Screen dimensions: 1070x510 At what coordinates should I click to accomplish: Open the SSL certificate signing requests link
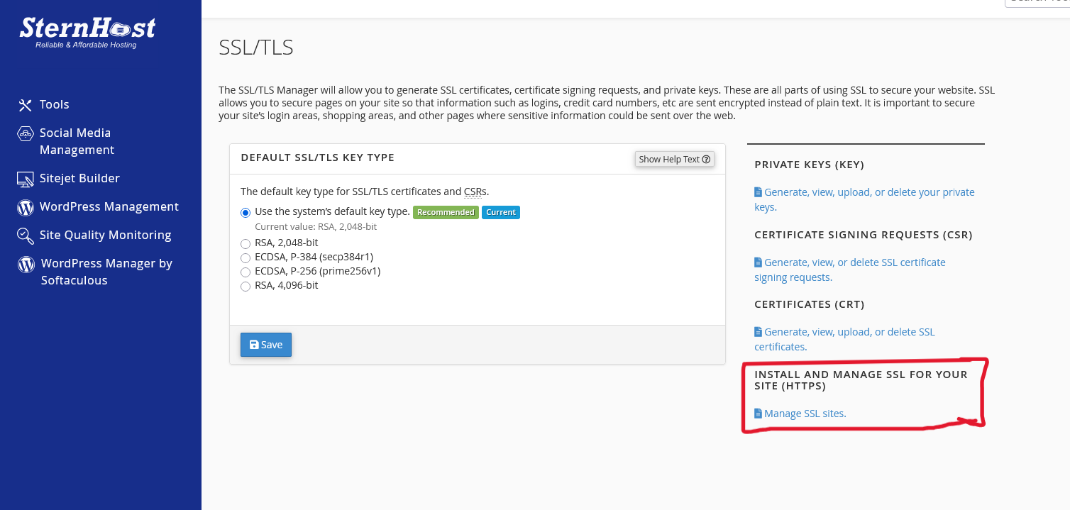(x=854, y=262)
